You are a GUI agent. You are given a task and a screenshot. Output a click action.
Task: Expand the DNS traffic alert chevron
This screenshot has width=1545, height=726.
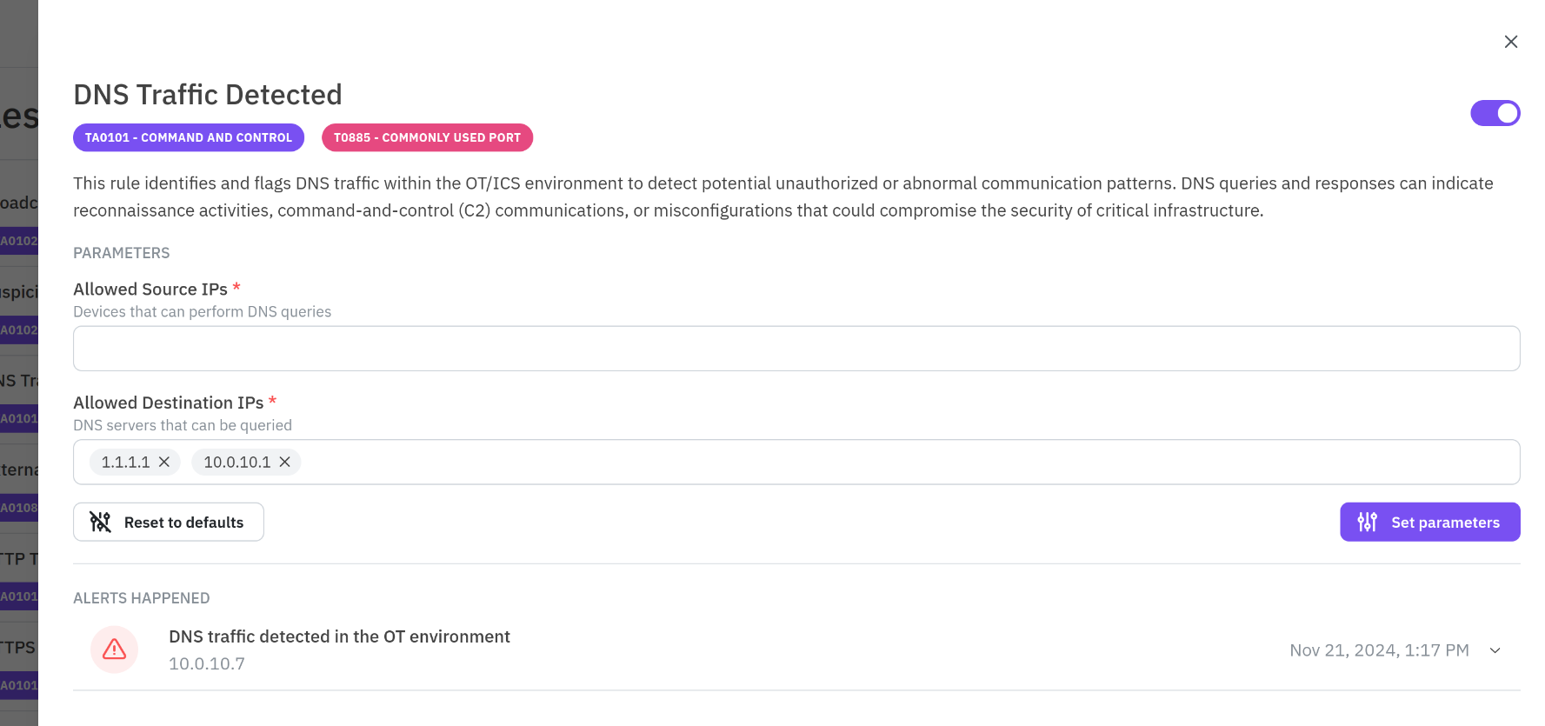coord(1495,650)
